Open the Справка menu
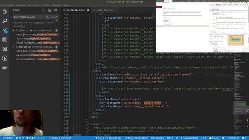The width and height of the screenshot is (249, 140). [67, 5]
